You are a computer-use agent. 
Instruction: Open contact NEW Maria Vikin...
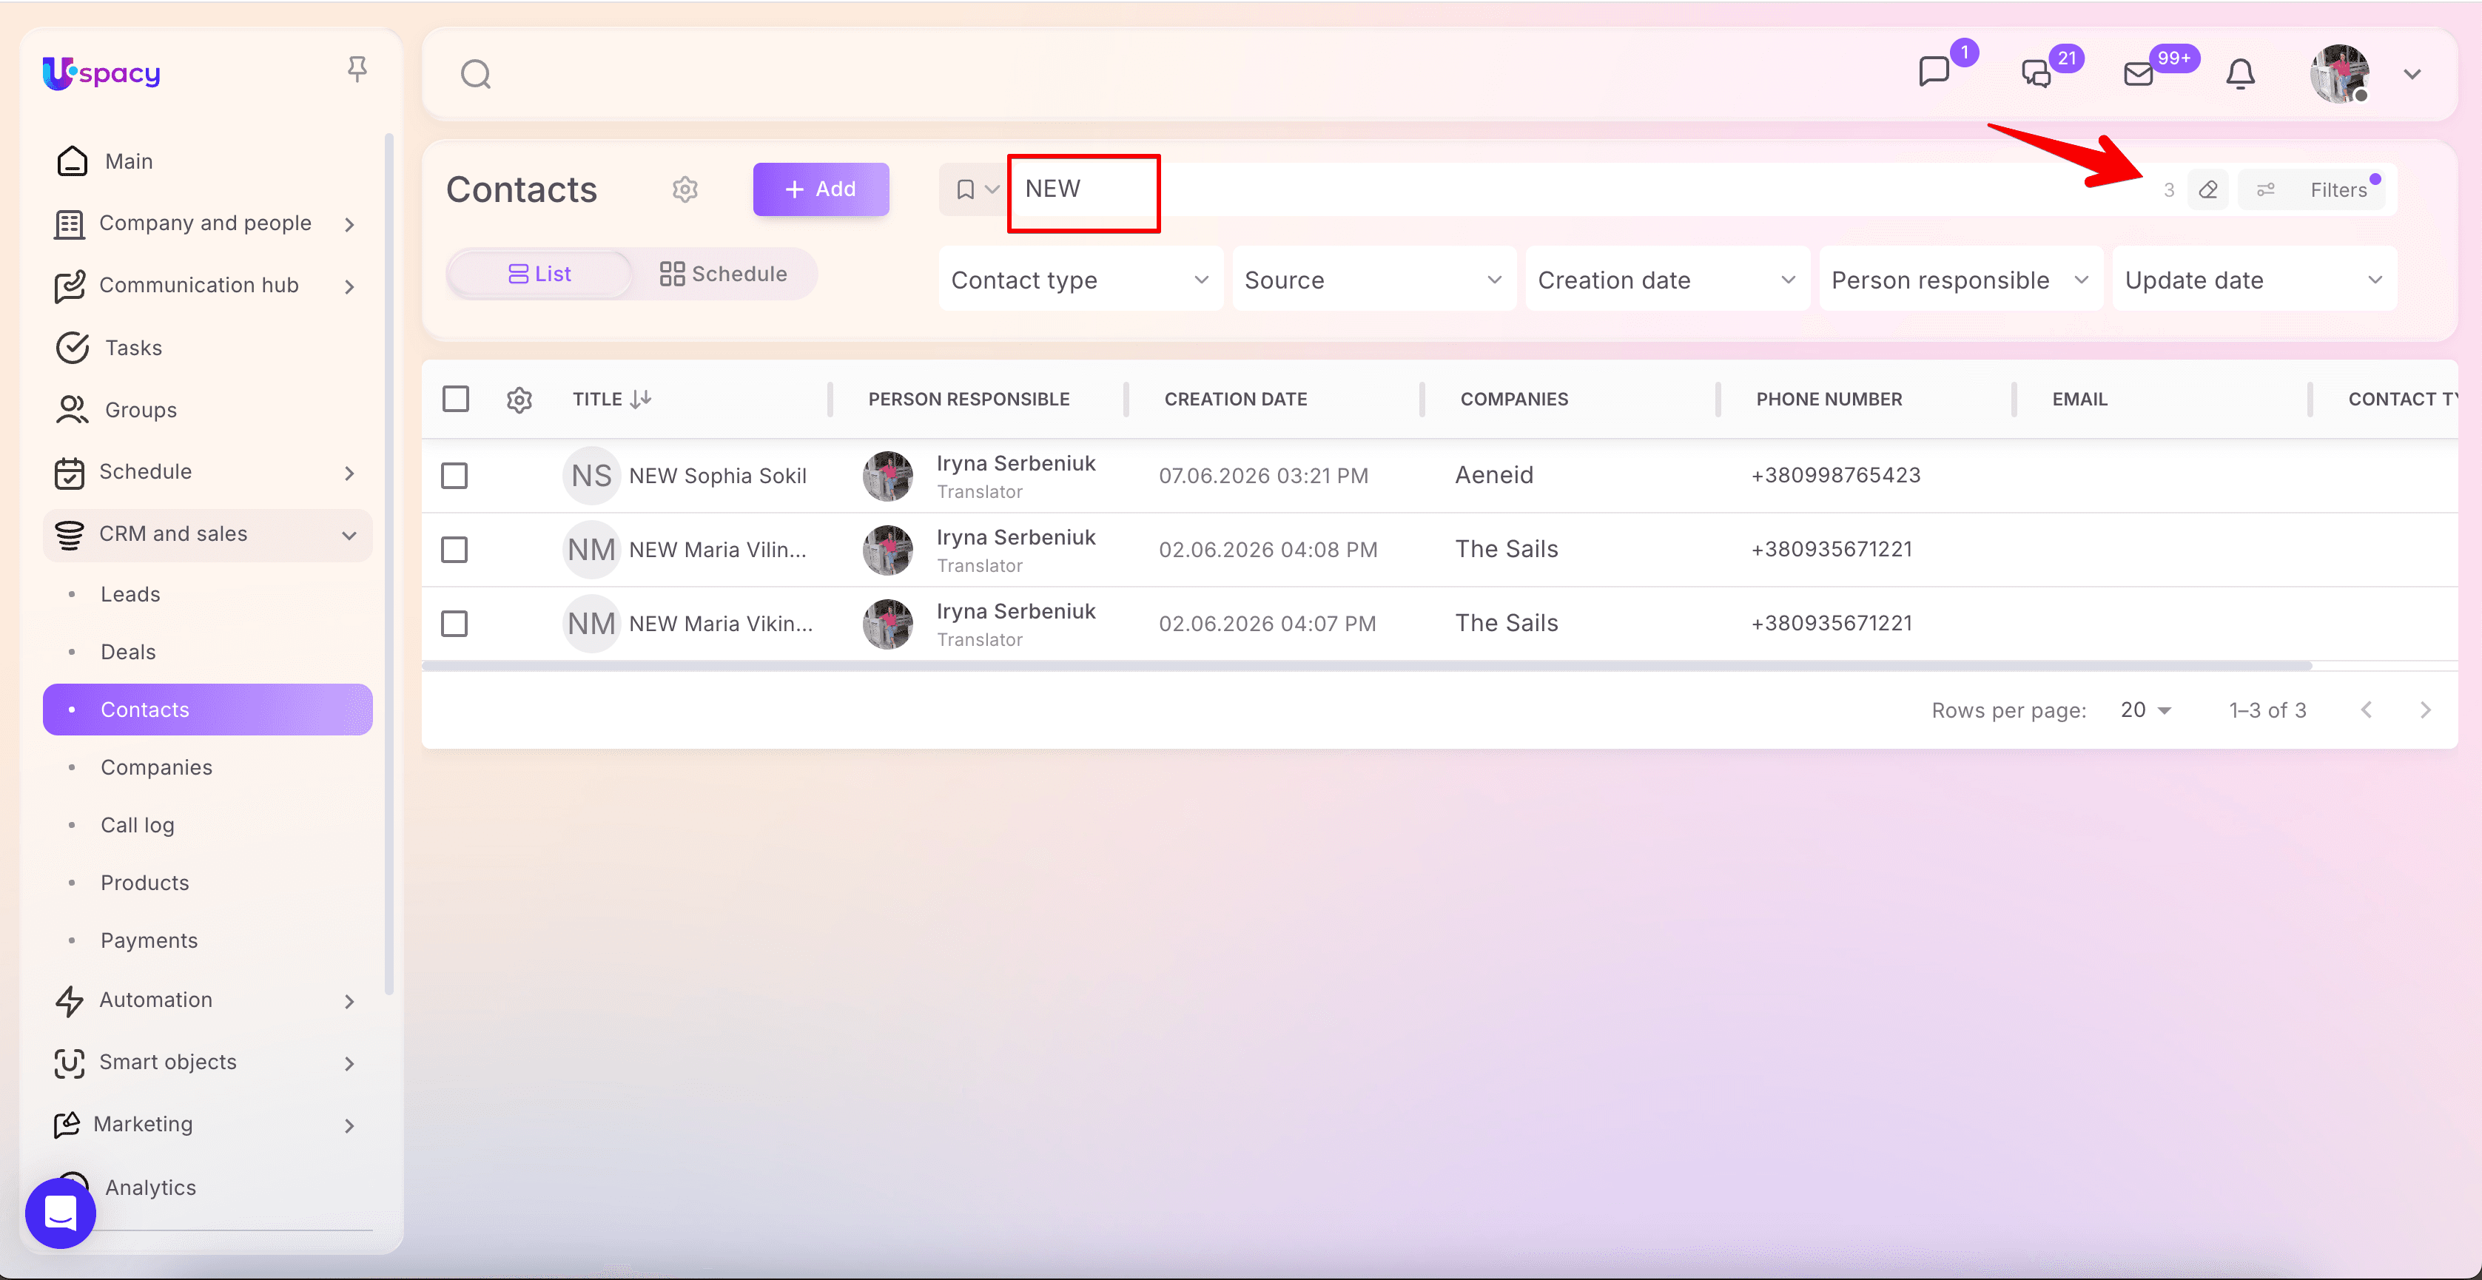tap(721, 624)
